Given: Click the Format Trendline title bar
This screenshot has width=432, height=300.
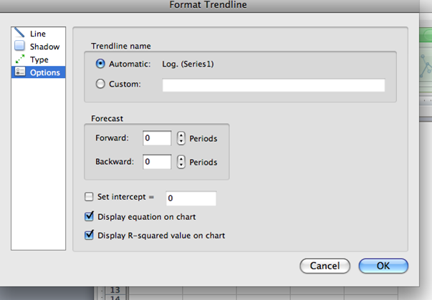Looking at the screenshot, I should click(216, 6).
